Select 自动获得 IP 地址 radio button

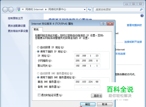tap(38, 48)
